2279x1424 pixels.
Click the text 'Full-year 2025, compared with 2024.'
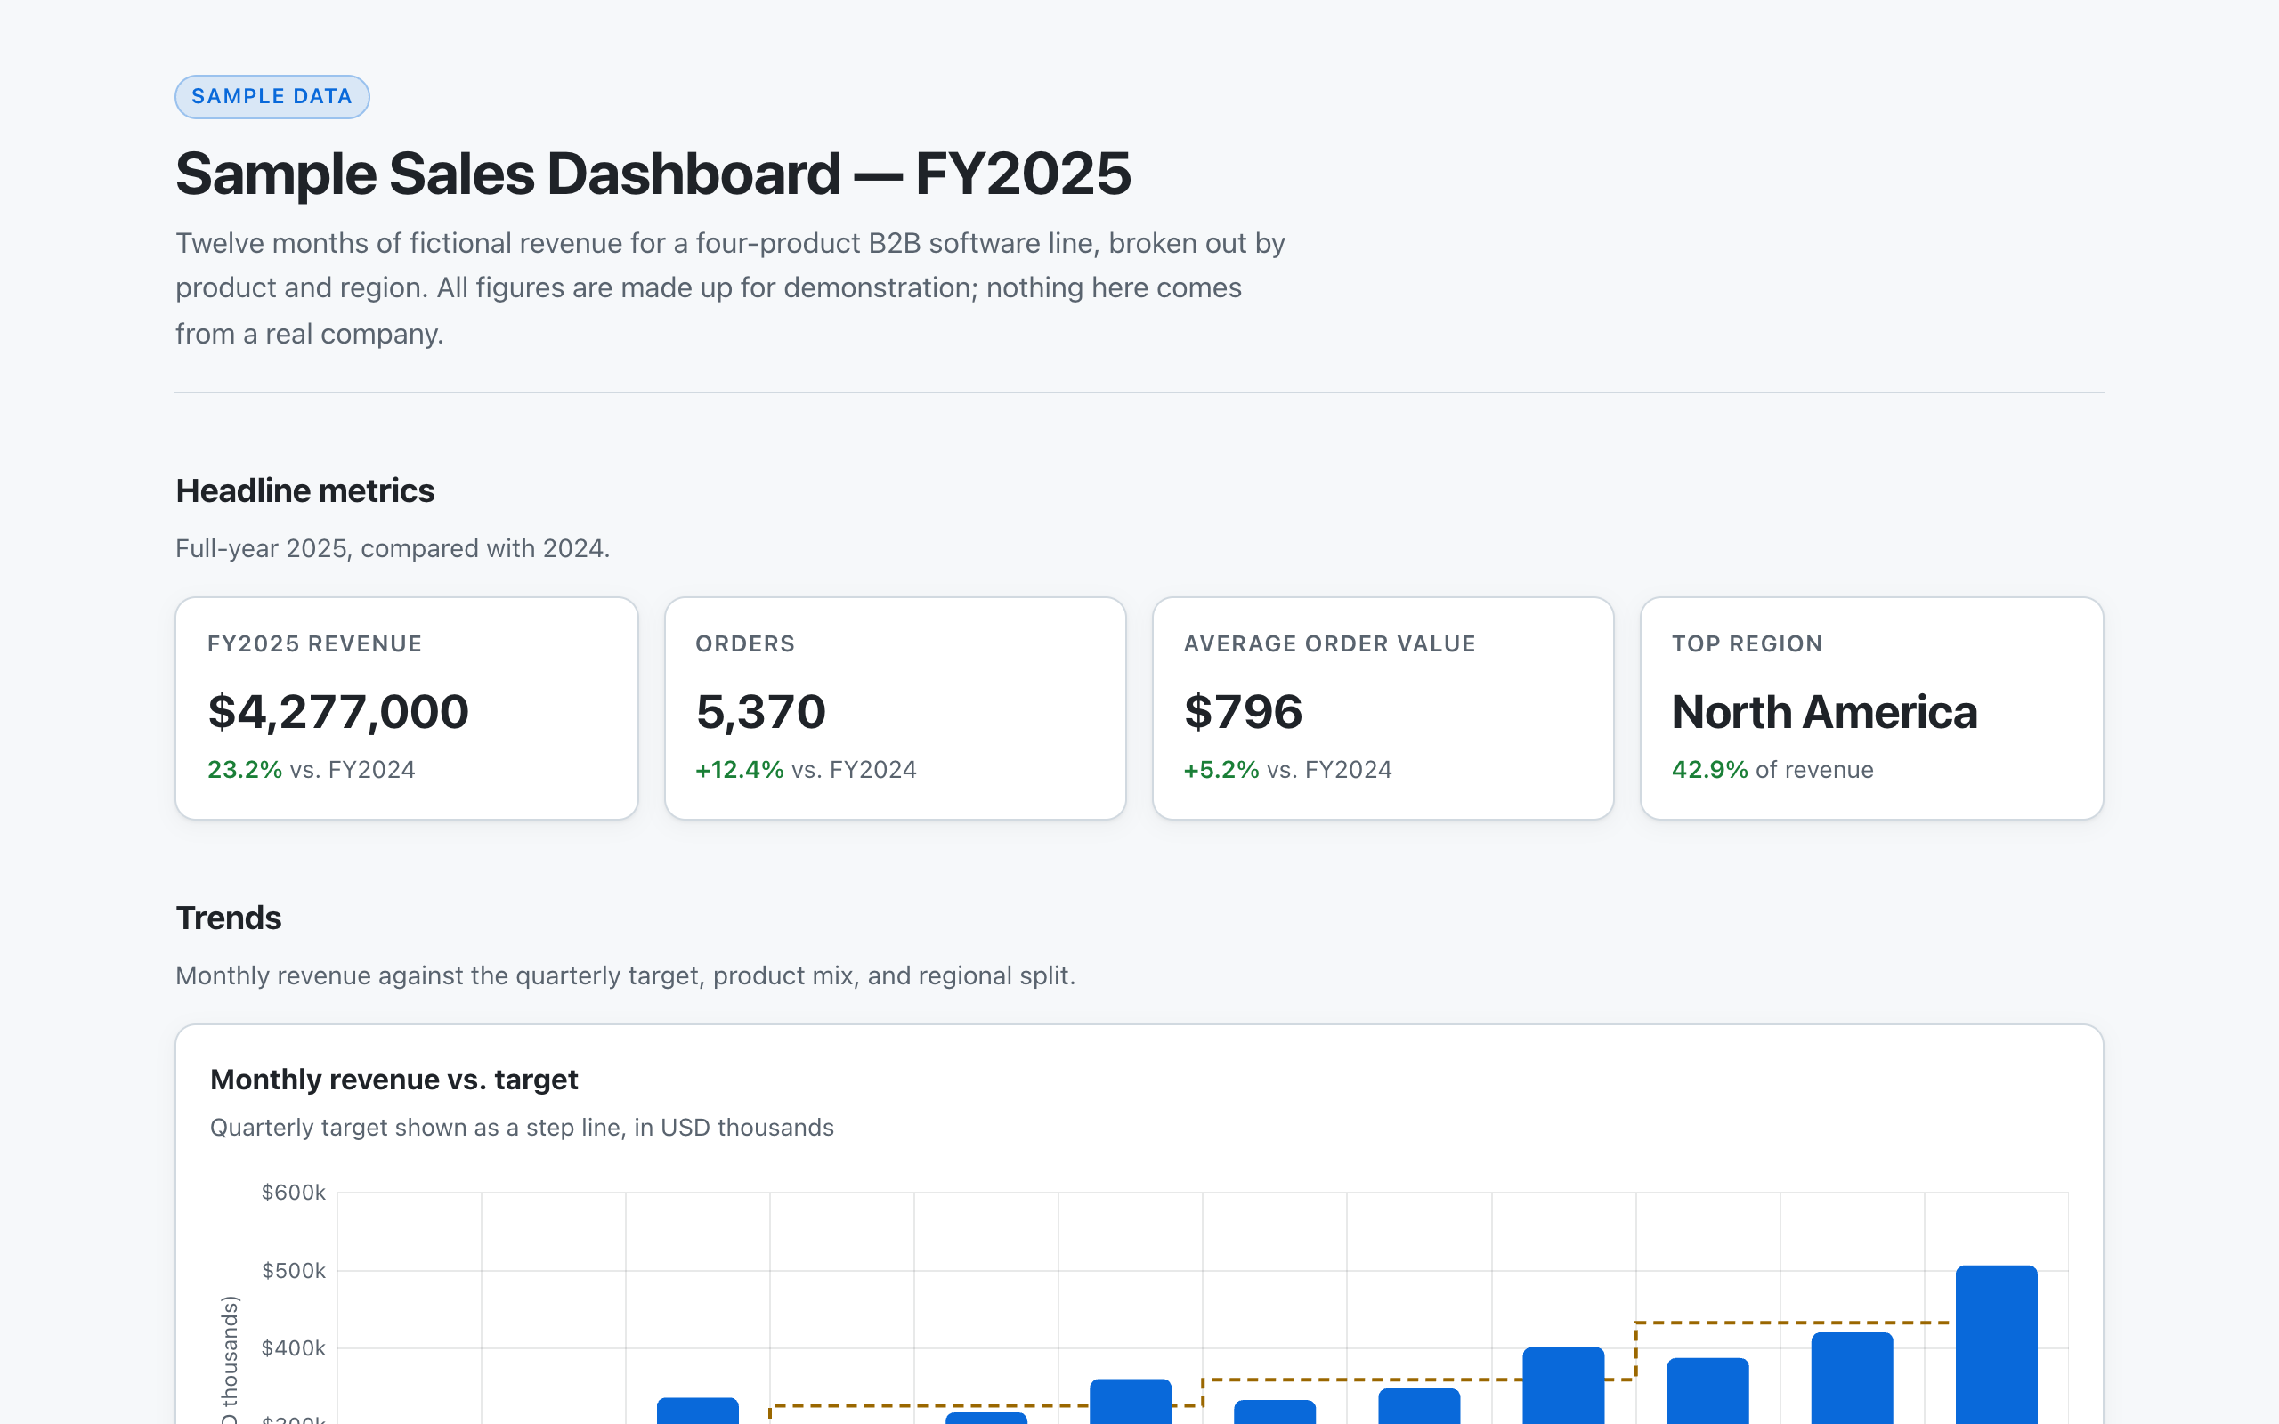point(393,548)
